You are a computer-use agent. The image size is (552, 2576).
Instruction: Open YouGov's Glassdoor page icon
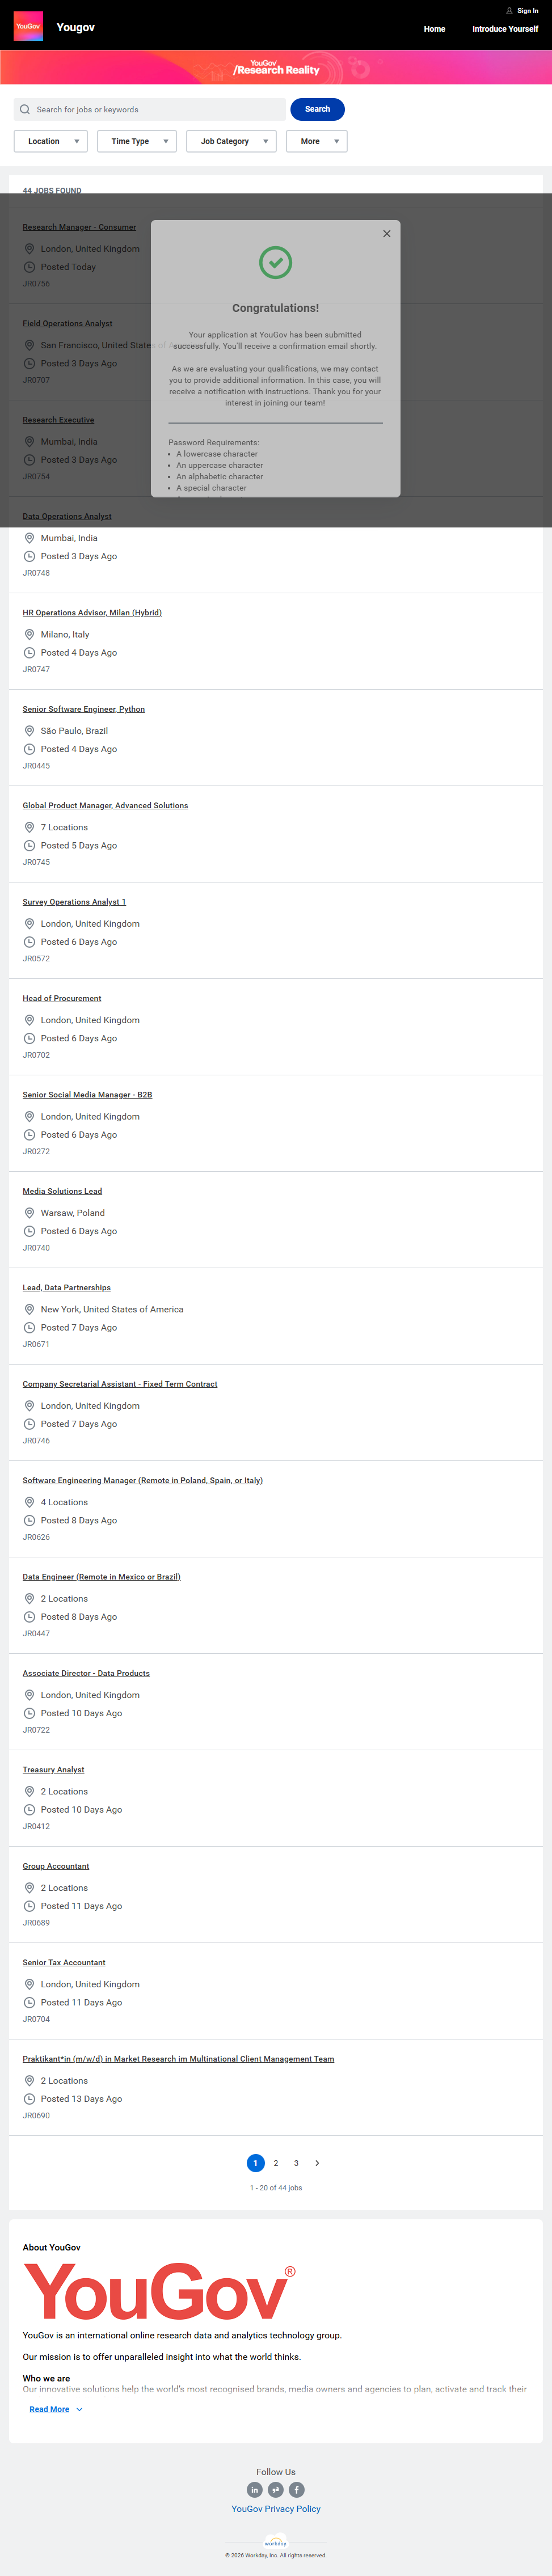[x=276, y=2489]
